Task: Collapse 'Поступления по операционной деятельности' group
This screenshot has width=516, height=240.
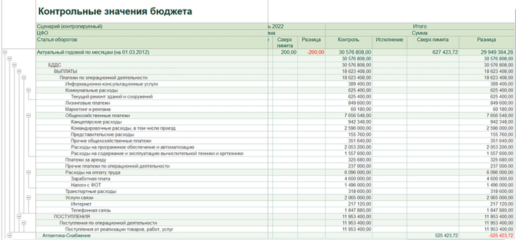Action: point(23,223)
